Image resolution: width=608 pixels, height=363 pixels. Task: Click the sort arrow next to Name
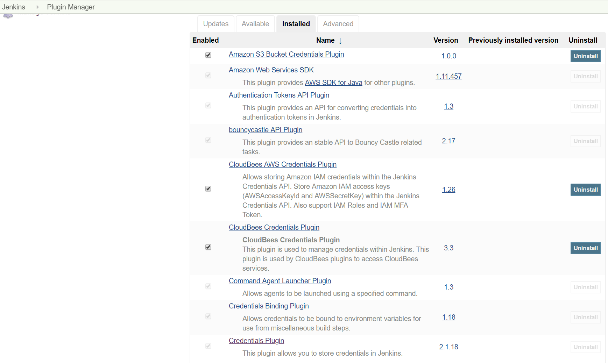(x=340, y=41)
